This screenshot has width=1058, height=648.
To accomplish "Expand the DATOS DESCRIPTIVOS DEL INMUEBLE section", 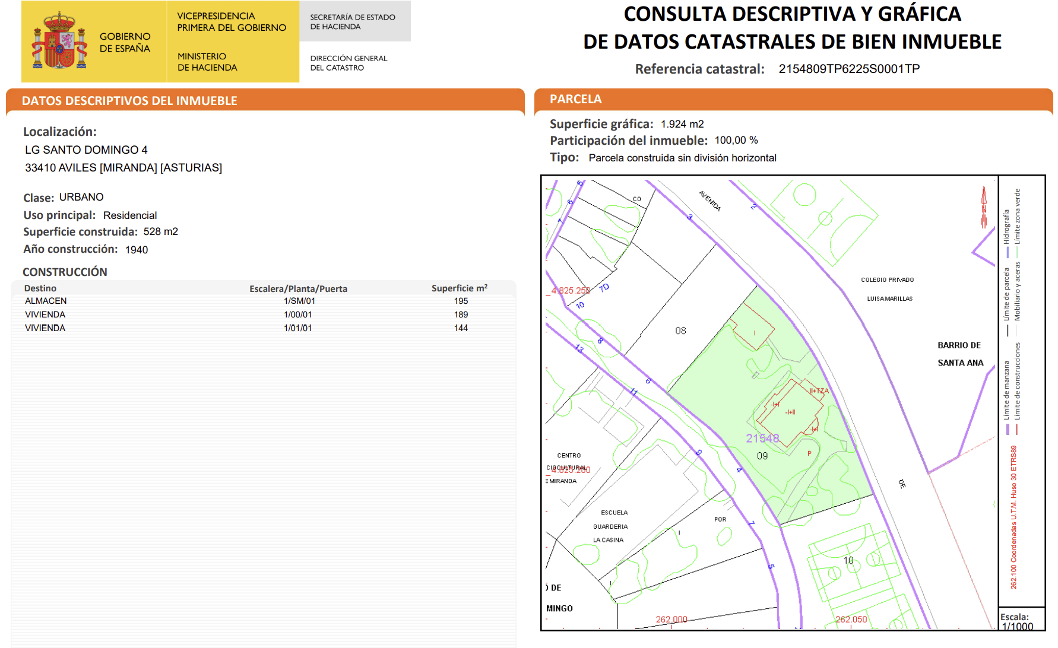I will [128, 101].
